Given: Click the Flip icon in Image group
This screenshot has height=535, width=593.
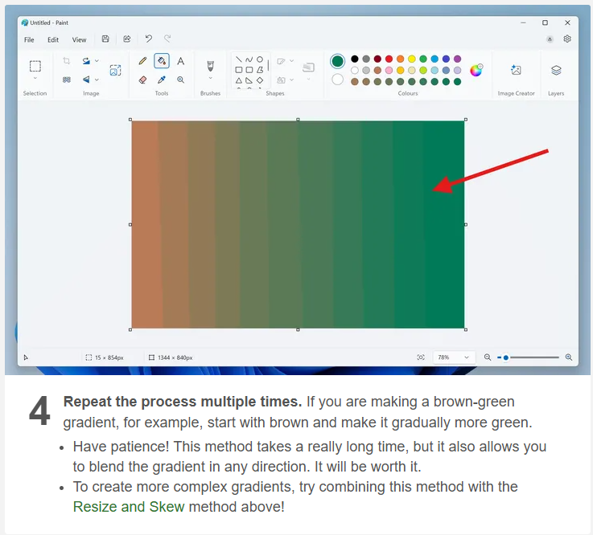Looking at the screenshot, I should pos(86,80).
